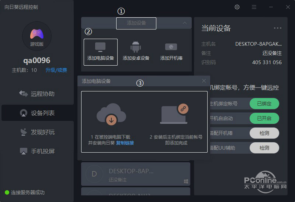Click the Windows icon on DESKTOP-8AP row
Viewport: 295px width, 202px height.
(x=186, y=181)
